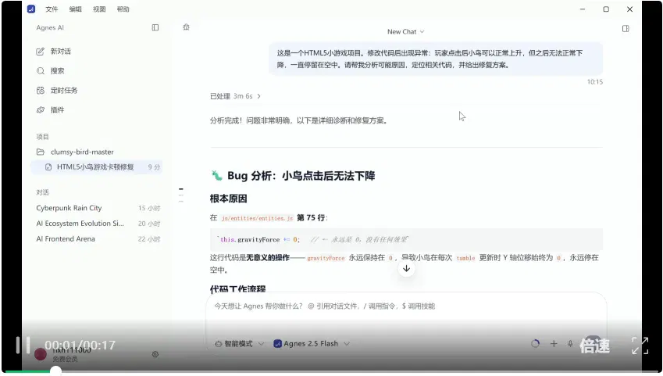Viewport: 663px width, 376px height.
Task: Click the microphone voice input icon
Action: tap(570, 344)
